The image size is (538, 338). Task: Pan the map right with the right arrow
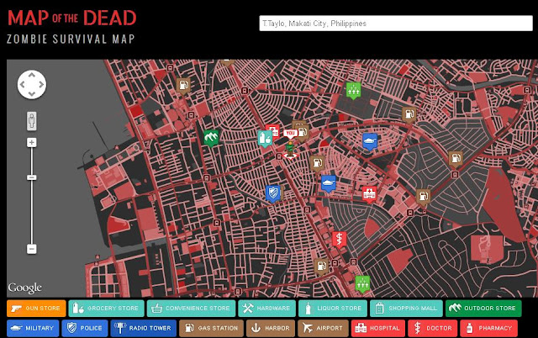point(41,84)
